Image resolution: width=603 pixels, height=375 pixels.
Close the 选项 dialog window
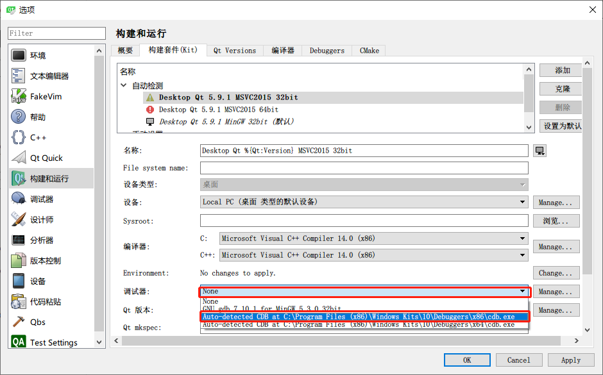coord(593,10)
